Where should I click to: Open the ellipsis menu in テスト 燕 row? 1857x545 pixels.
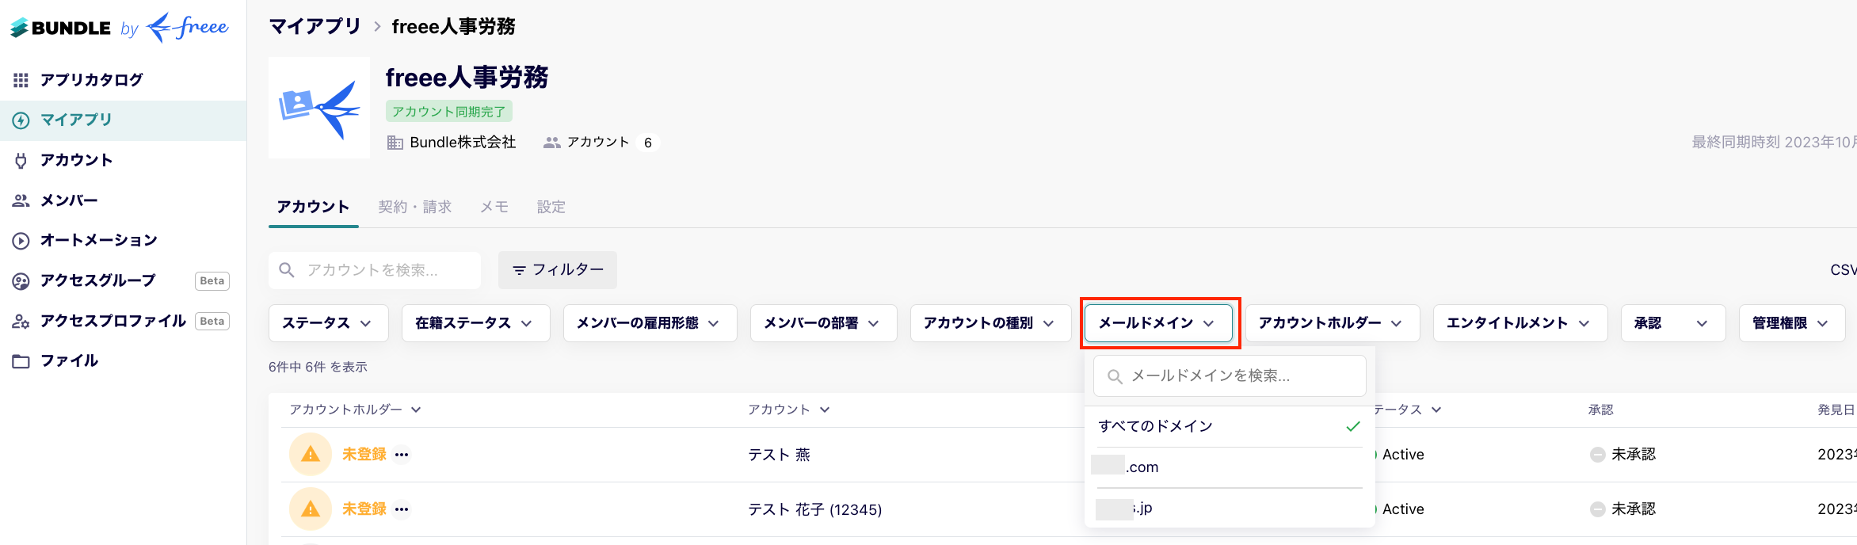coord(402,455)
